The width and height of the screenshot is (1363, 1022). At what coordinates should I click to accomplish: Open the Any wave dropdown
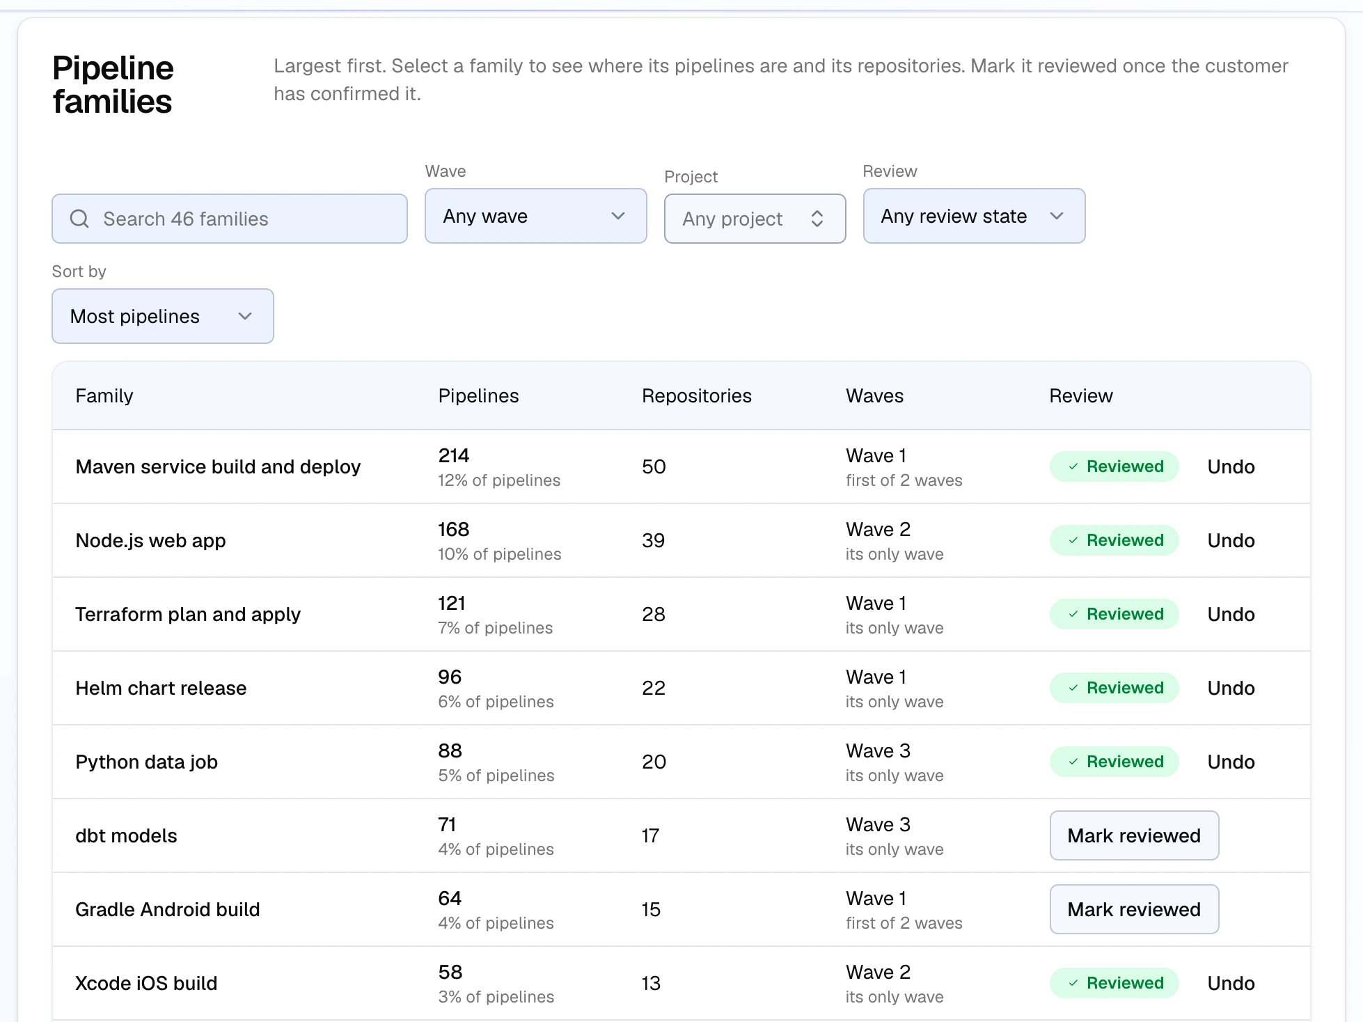tap(536, 216)
